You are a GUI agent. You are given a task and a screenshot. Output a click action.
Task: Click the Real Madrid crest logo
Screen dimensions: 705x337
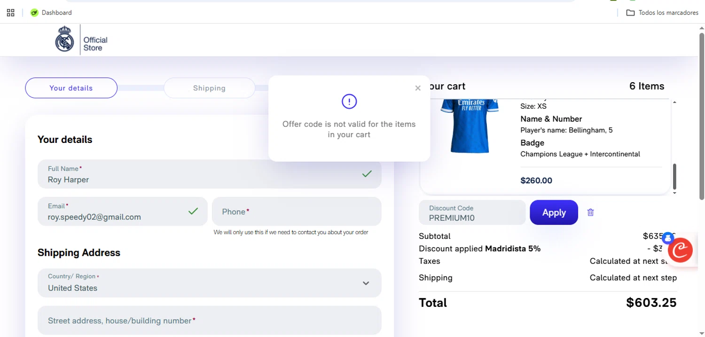64,39
